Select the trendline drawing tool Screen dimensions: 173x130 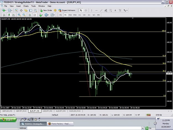pyautogui.click(x=101, y=10)
